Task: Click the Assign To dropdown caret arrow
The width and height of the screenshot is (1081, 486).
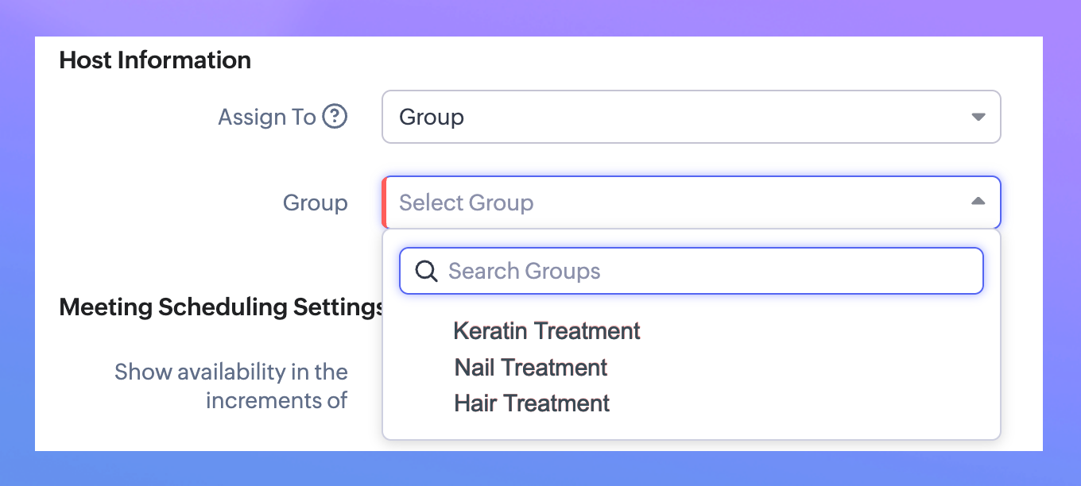Action: [x=978, y=117]
